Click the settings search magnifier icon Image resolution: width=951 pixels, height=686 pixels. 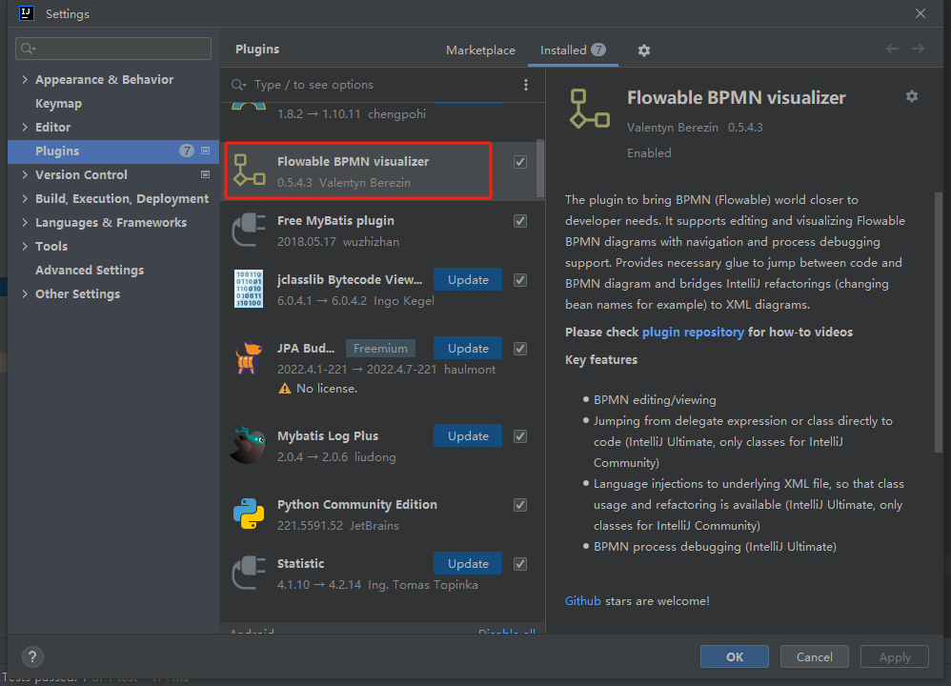(x=28, y=49)
